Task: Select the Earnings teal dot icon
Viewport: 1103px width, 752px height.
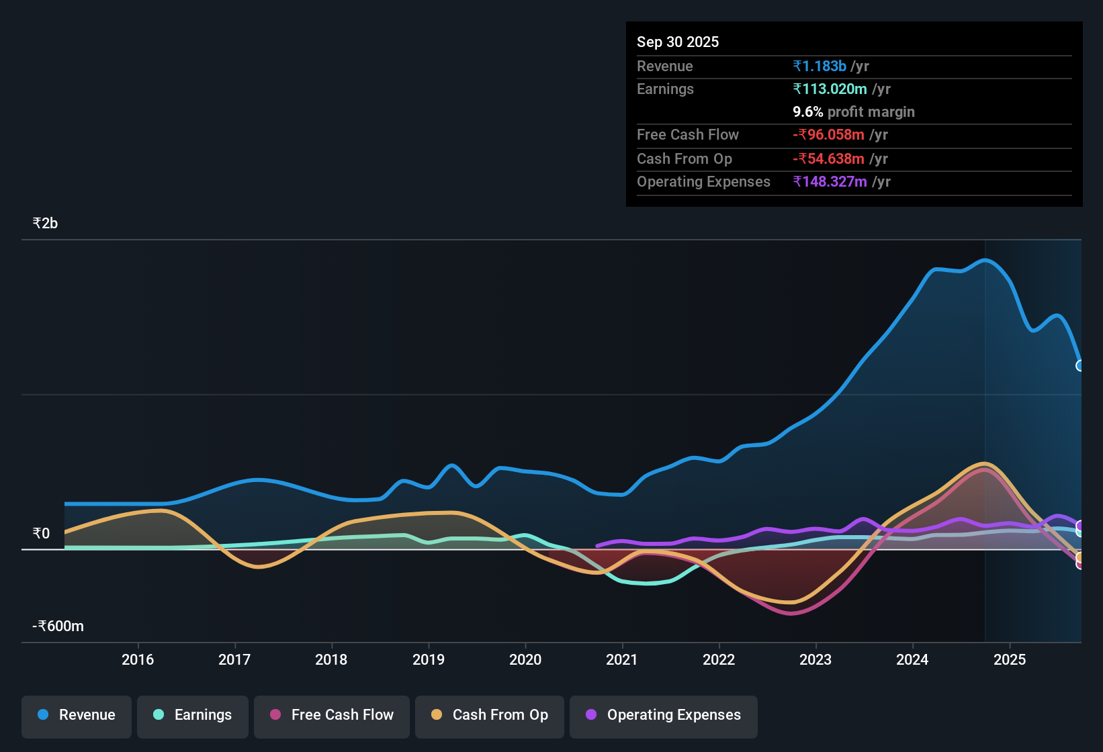Action: 159,715
